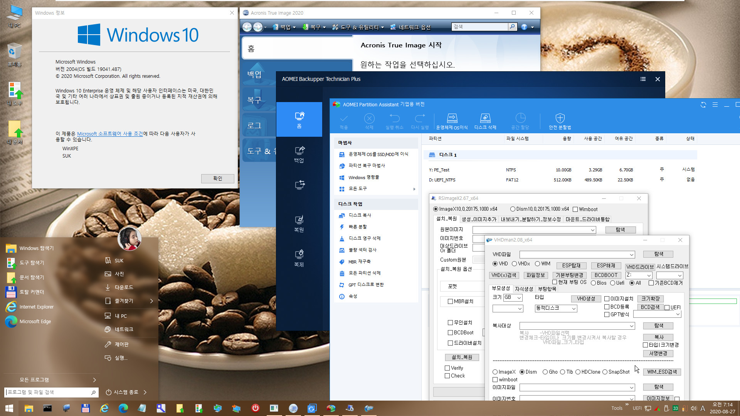740x416 pixels.
Task: Select the Gho image type radio
Action: [x=545, y=372]
